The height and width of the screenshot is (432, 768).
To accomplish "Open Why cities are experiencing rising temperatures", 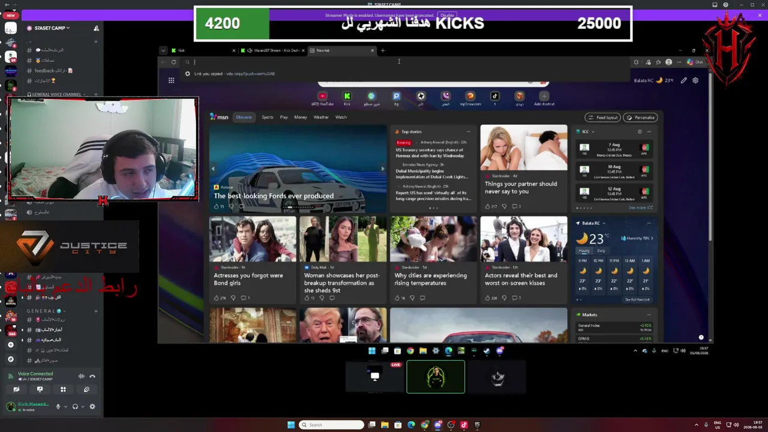I will (x=431, y=280).
